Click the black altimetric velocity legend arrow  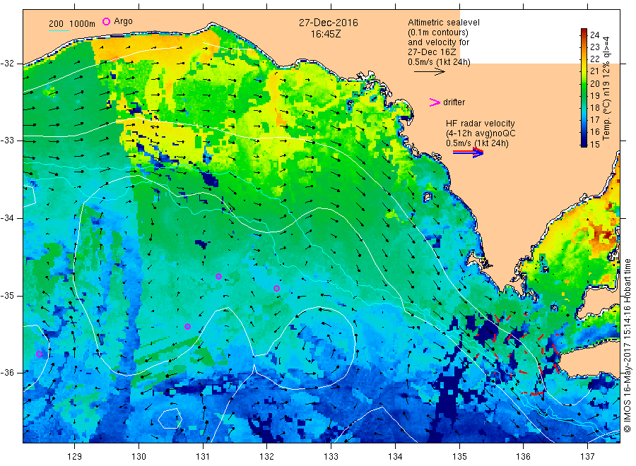429,72
